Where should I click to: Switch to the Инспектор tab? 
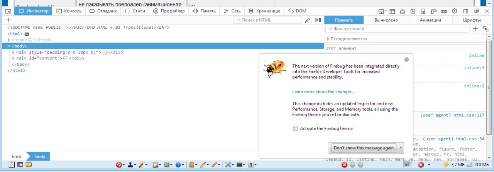[33, 11]
